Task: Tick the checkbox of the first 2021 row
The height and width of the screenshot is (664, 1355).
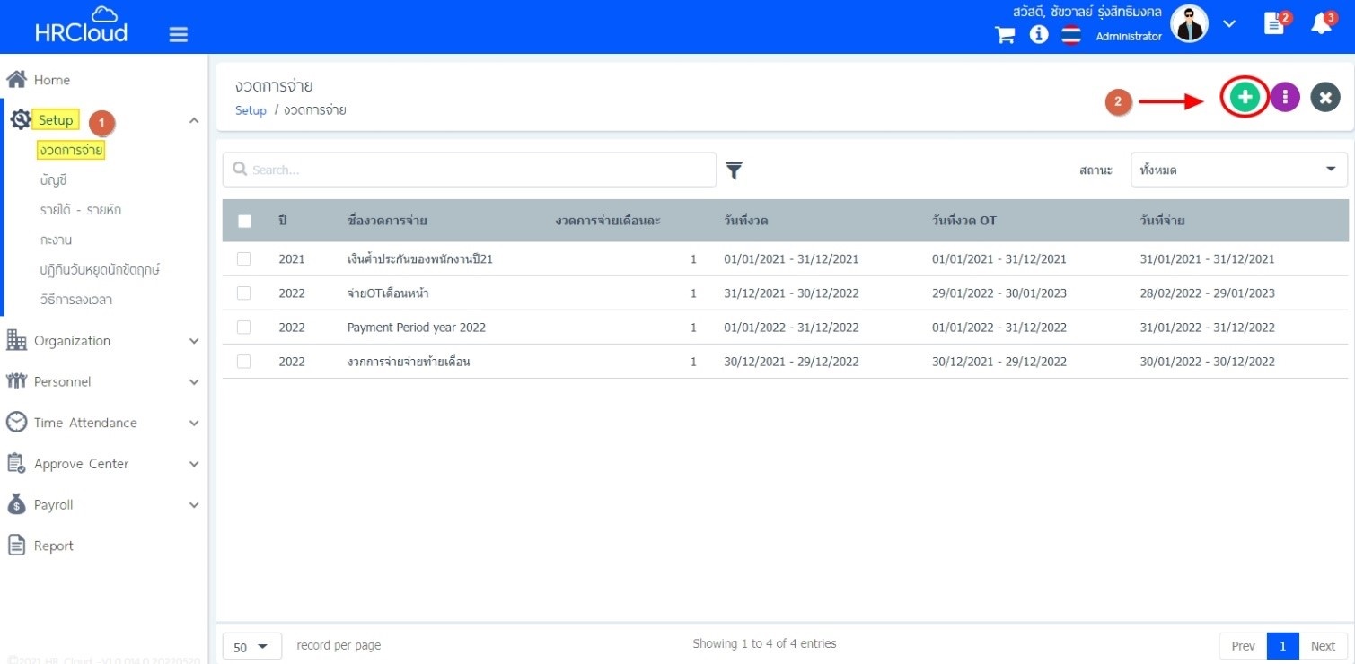Action: tap(244, 259)
